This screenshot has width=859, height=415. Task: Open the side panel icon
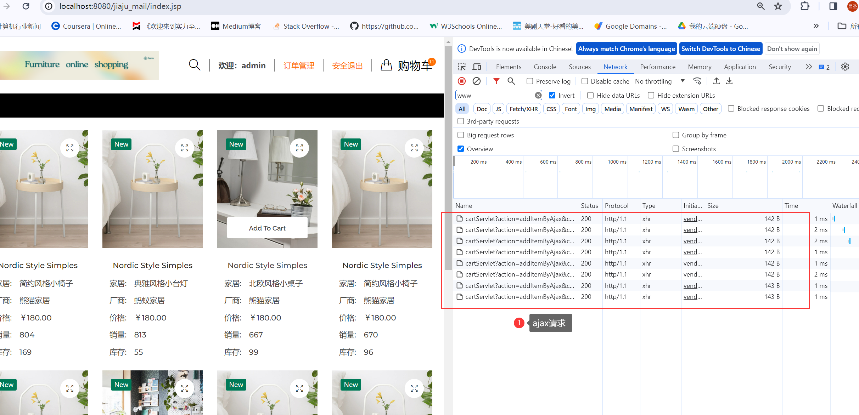coord(833,6)
